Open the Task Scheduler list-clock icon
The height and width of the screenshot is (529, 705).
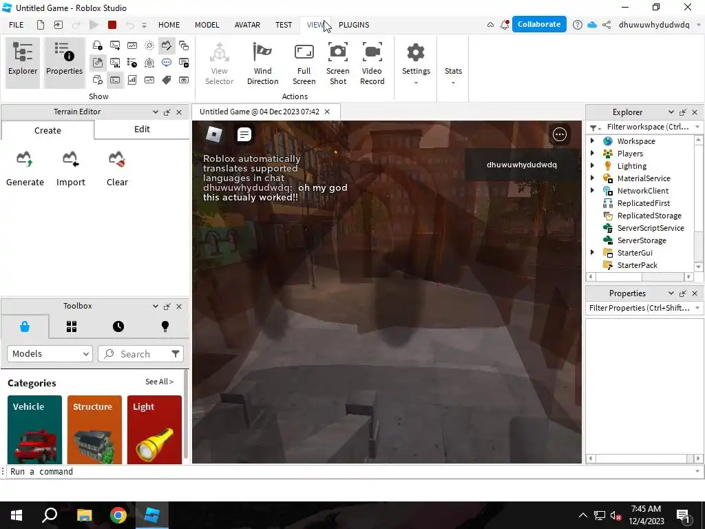[x=132, y=63]
